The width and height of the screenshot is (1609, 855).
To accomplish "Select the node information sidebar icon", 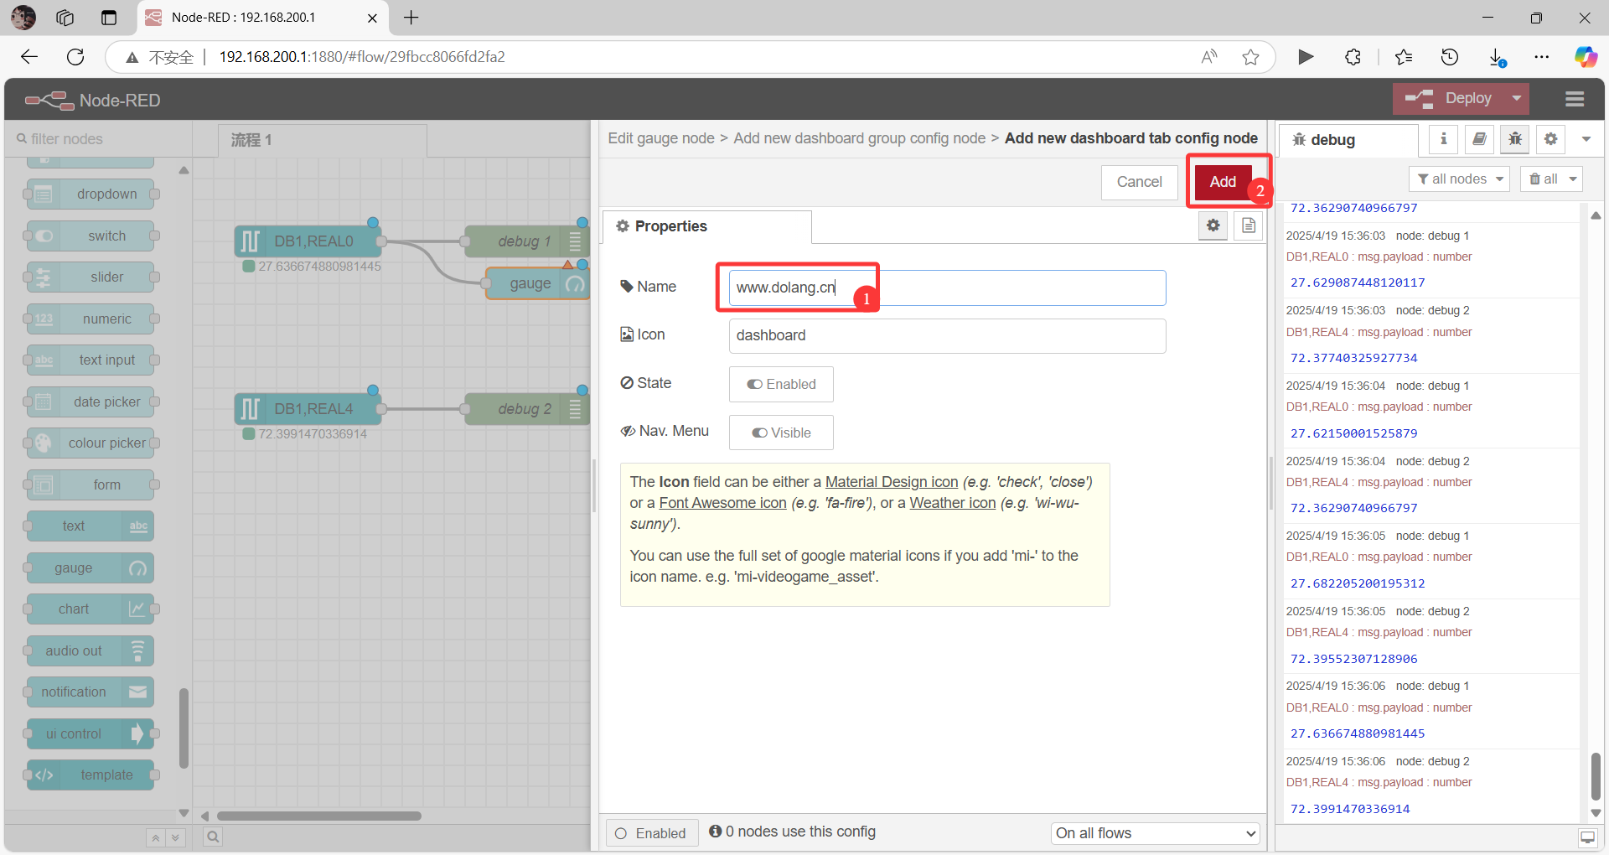I will coord(1442,139).
